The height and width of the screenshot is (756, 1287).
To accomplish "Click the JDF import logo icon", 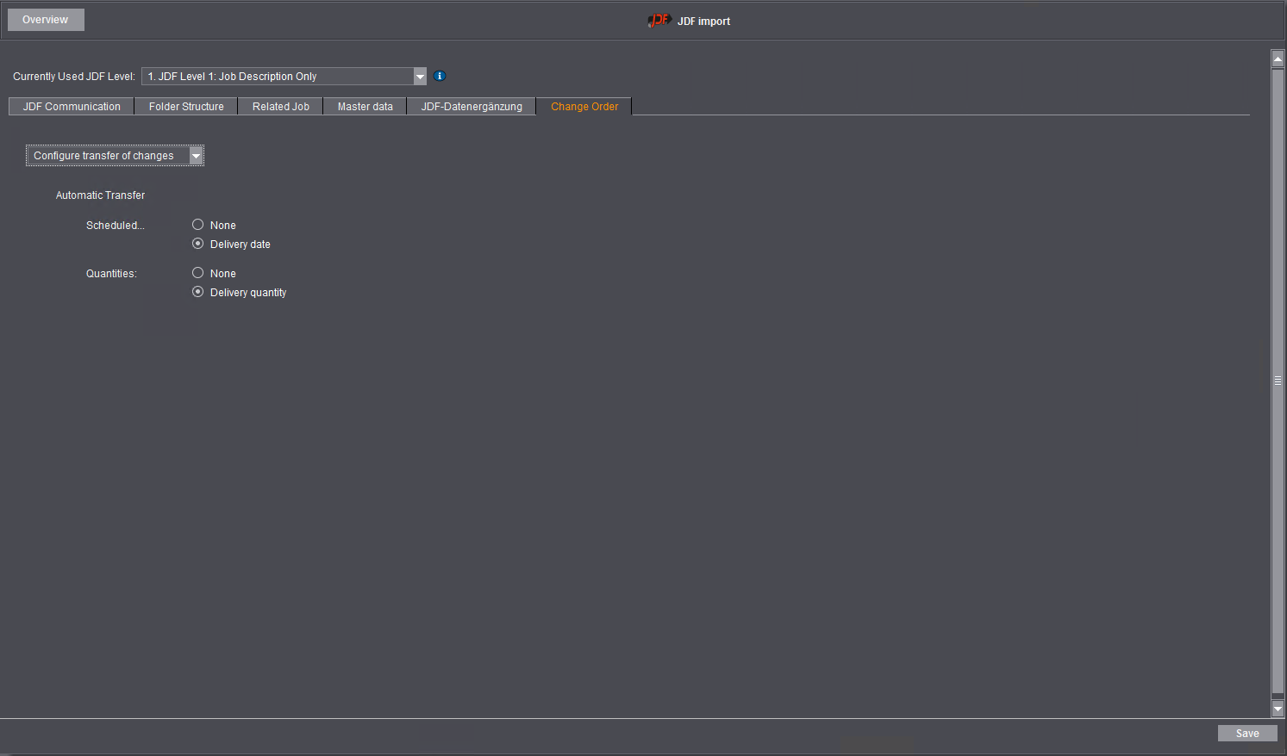I will pyautogui.click(x=658, y=20).
